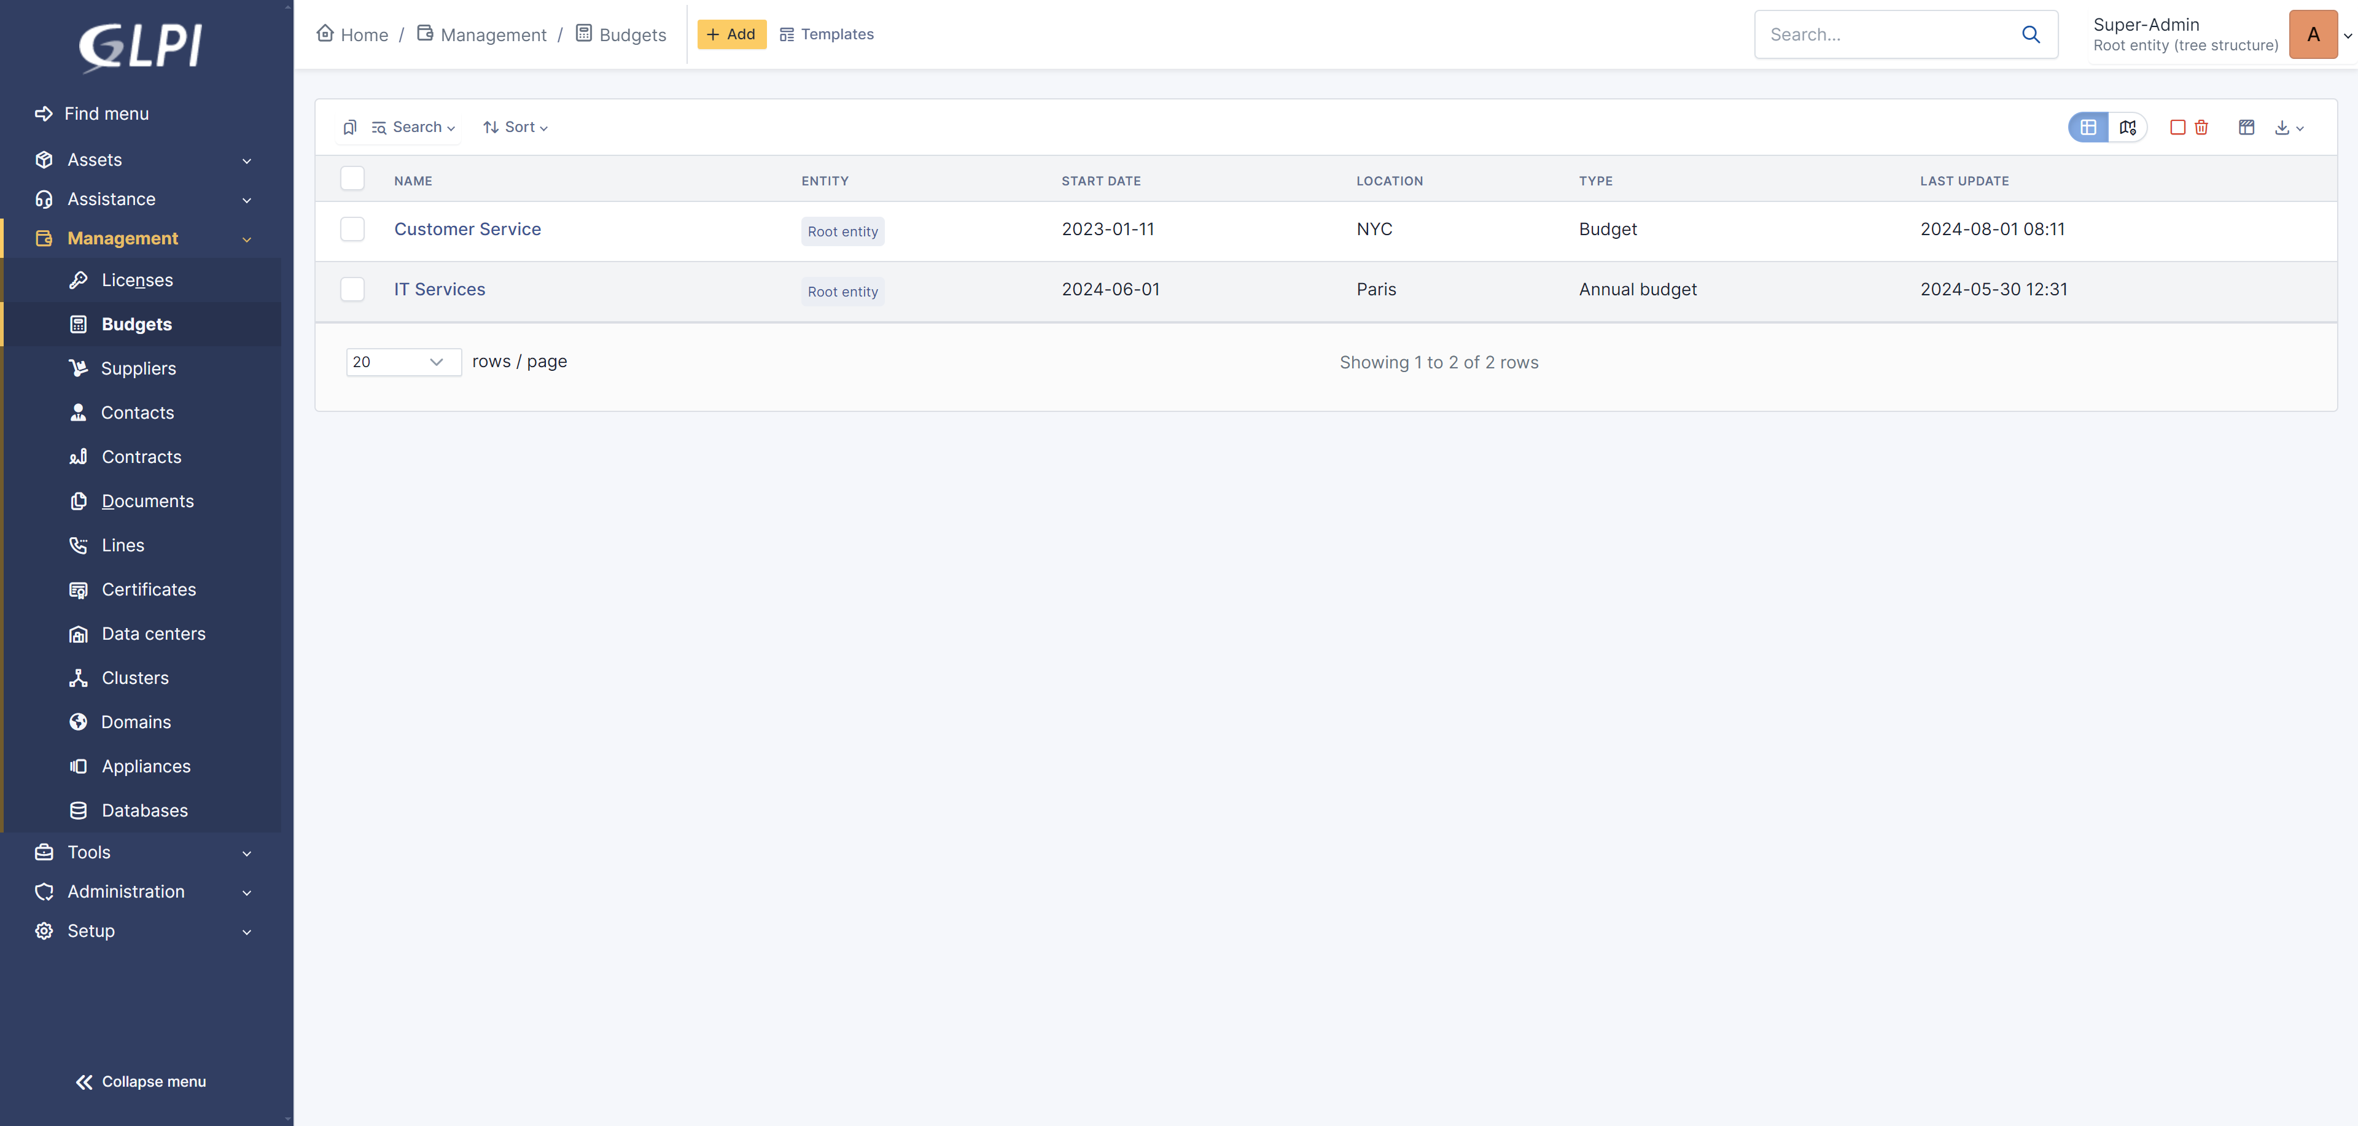Click the table view icon
Image resolution: width=2358 pixels, height=1126 pixels.
click(2088, 127)
